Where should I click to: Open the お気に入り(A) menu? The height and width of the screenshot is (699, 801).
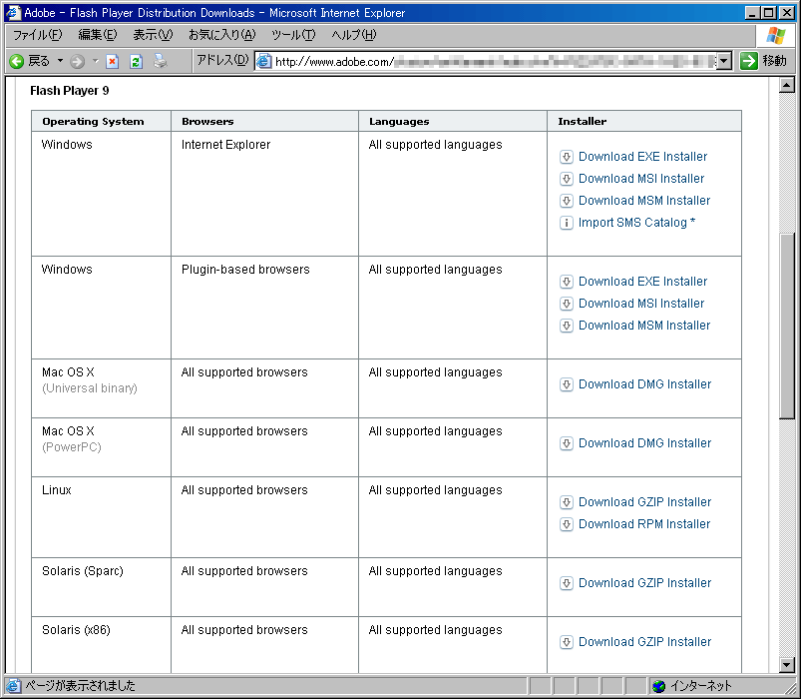pyautogui.click(x=221, y=35)
